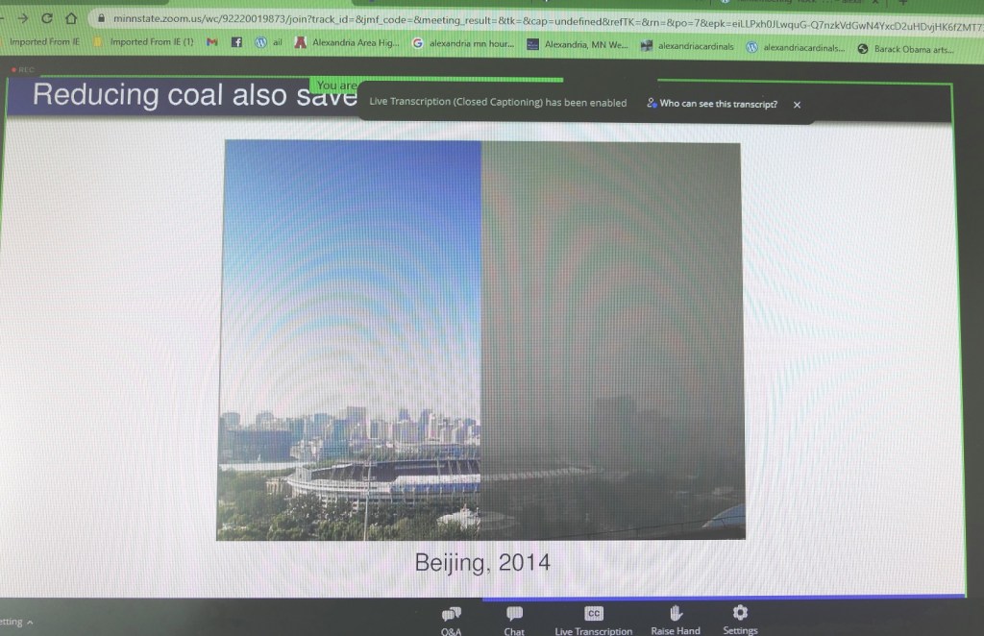Raise your hand in the webinar
Image resolution: width=984 pixels, height=636 pixels.
click(x=675, y=618)
